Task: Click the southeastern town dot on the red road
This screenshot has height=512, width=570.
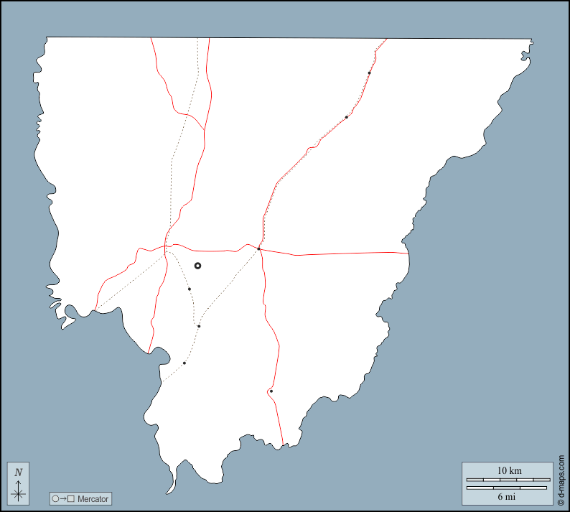Action: (271, 391)
